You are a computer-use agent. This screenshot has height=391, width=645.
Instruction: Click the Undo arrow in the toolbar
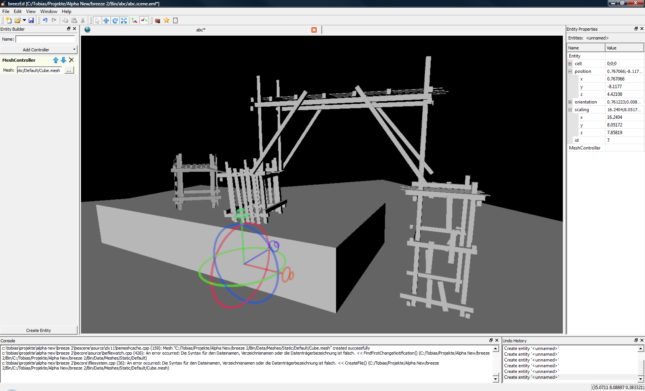[45, 20]
